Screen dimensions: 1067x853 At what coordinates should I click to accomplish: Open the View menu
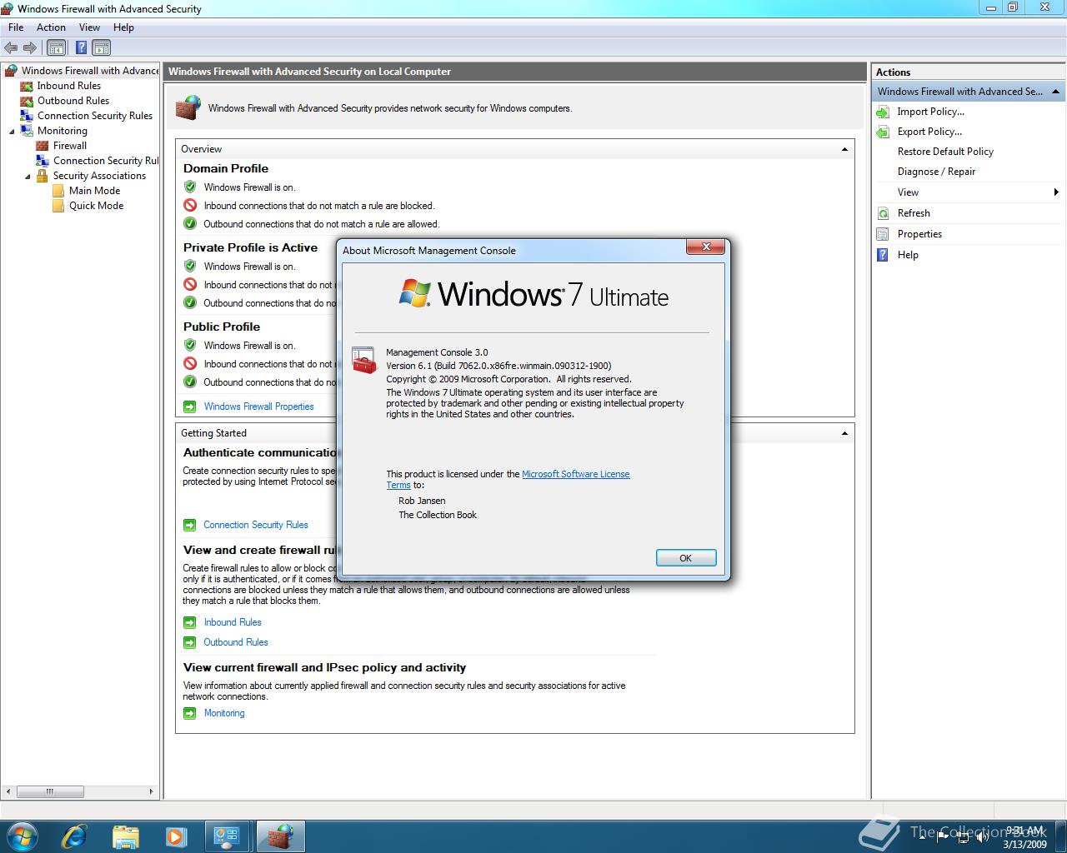(89, 27)
